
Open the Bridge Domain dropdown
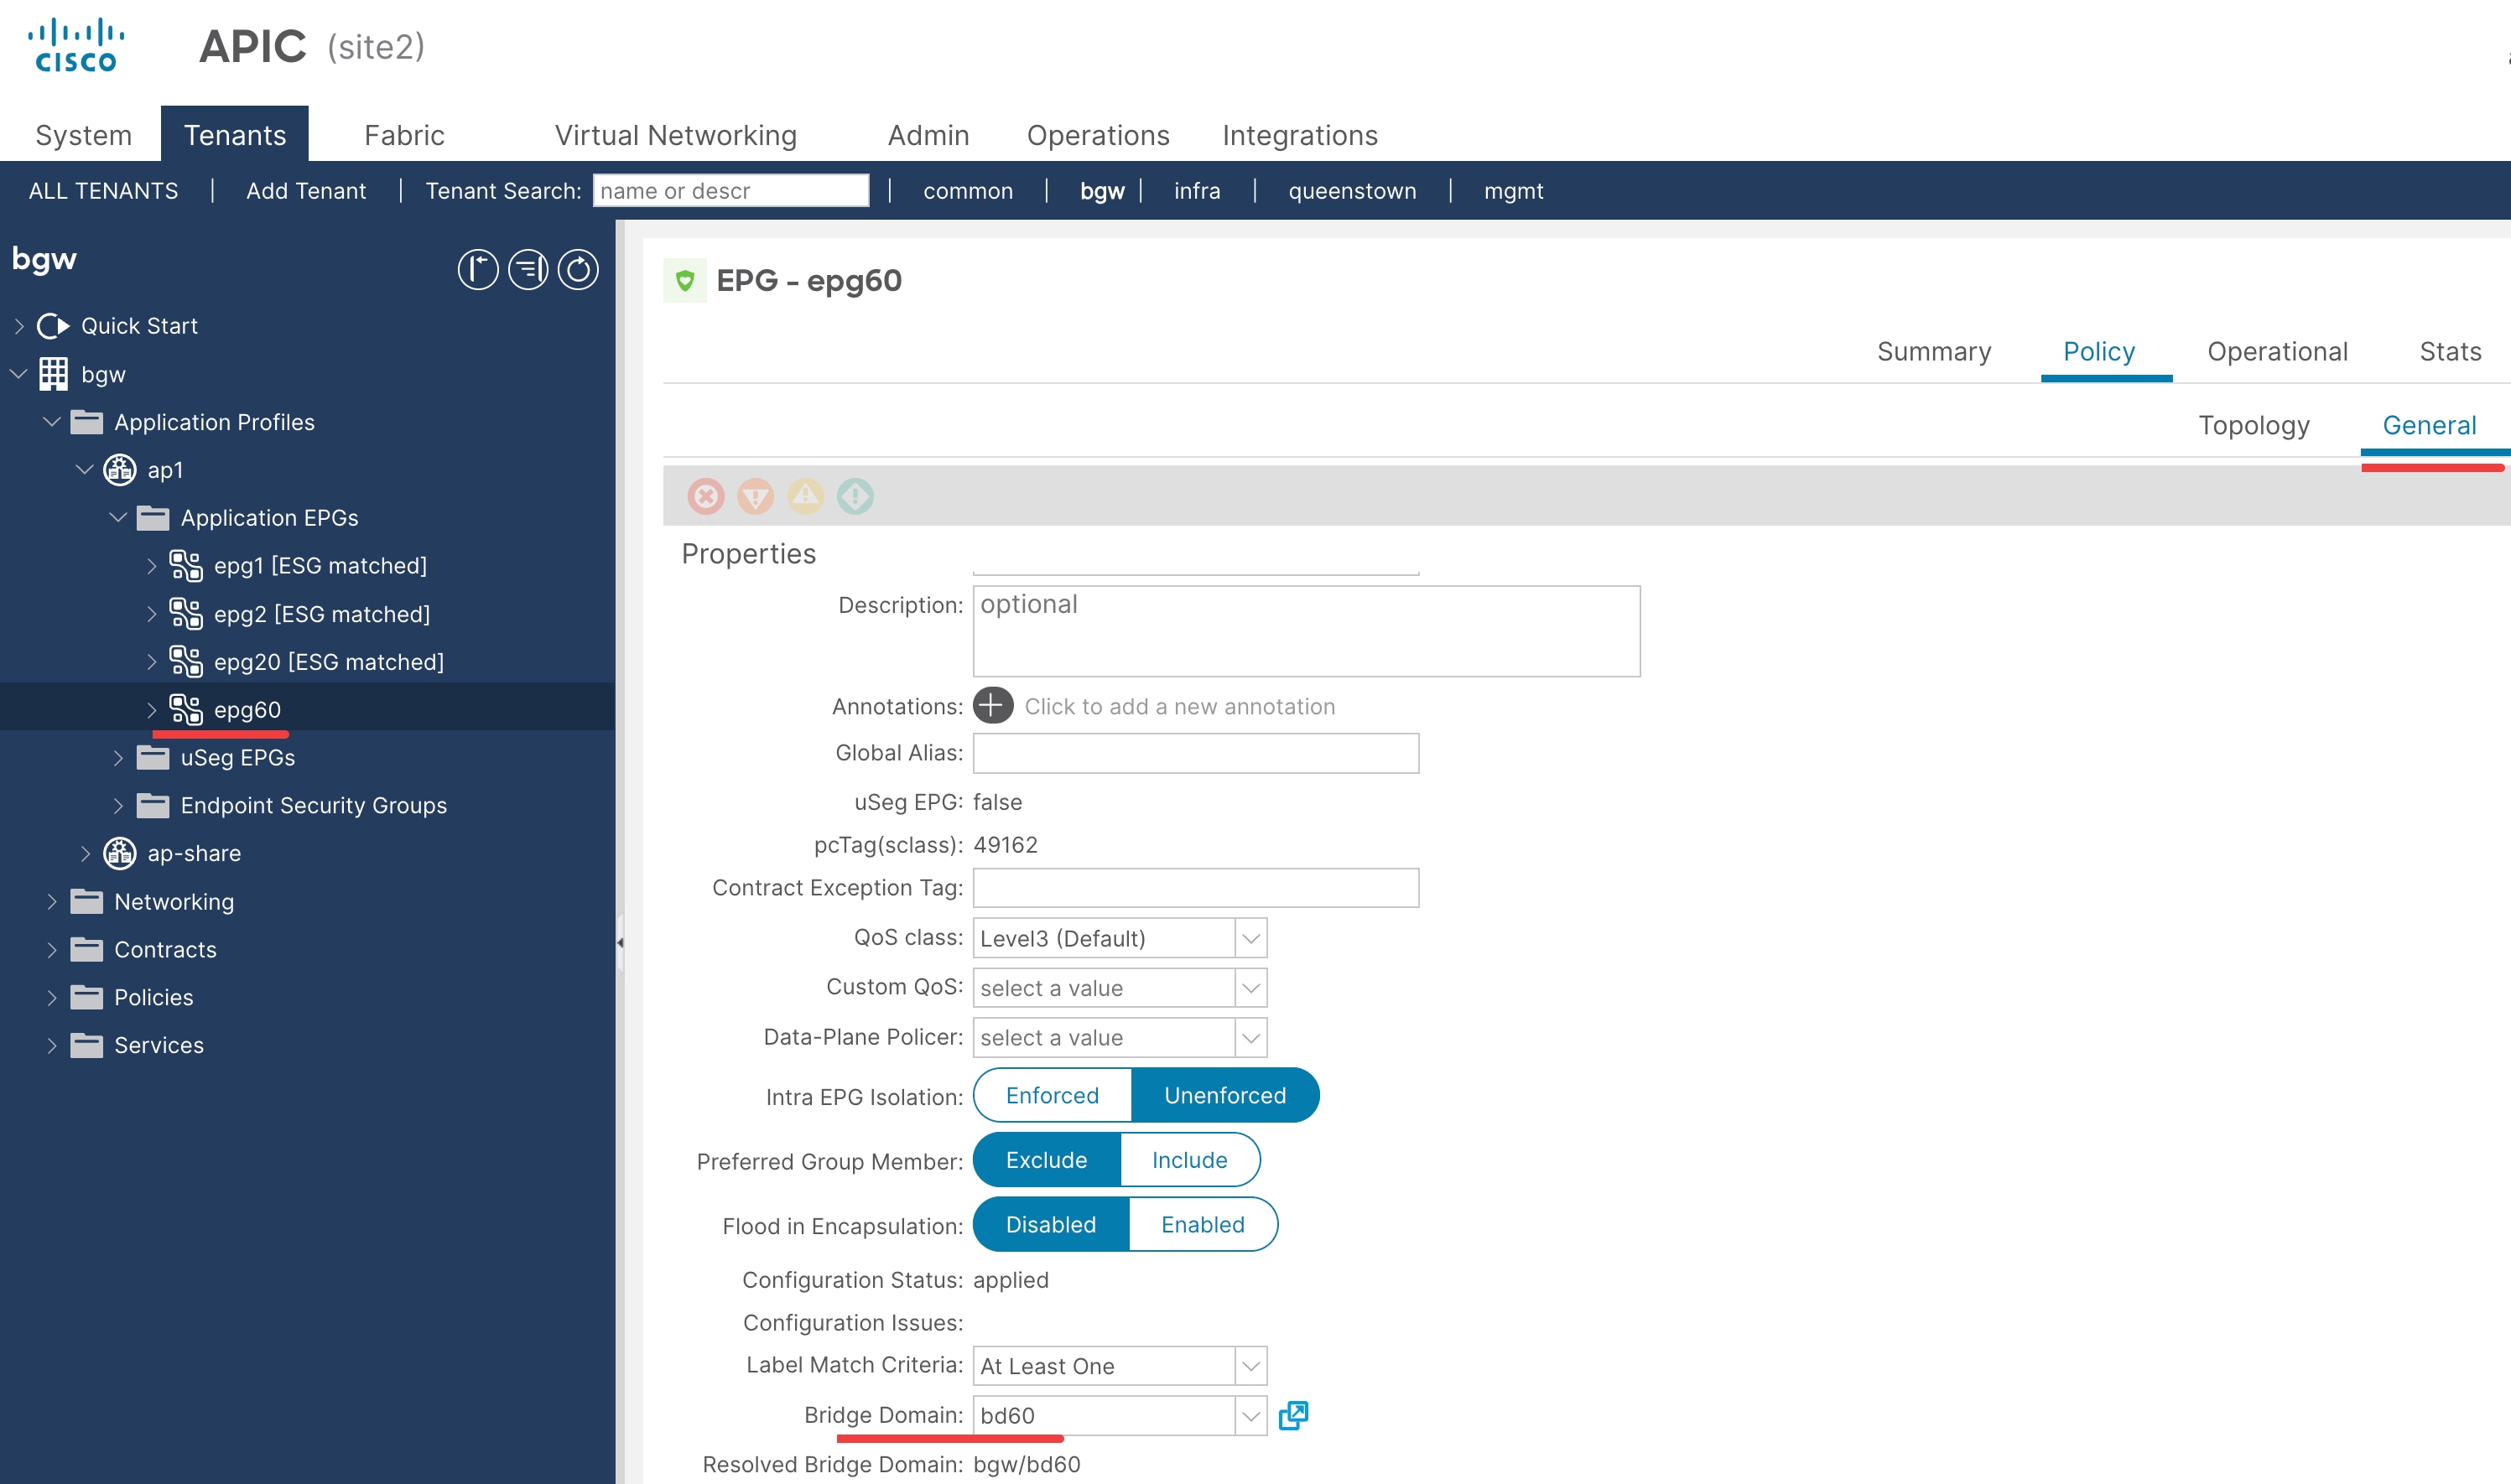coord(1251,1416)
